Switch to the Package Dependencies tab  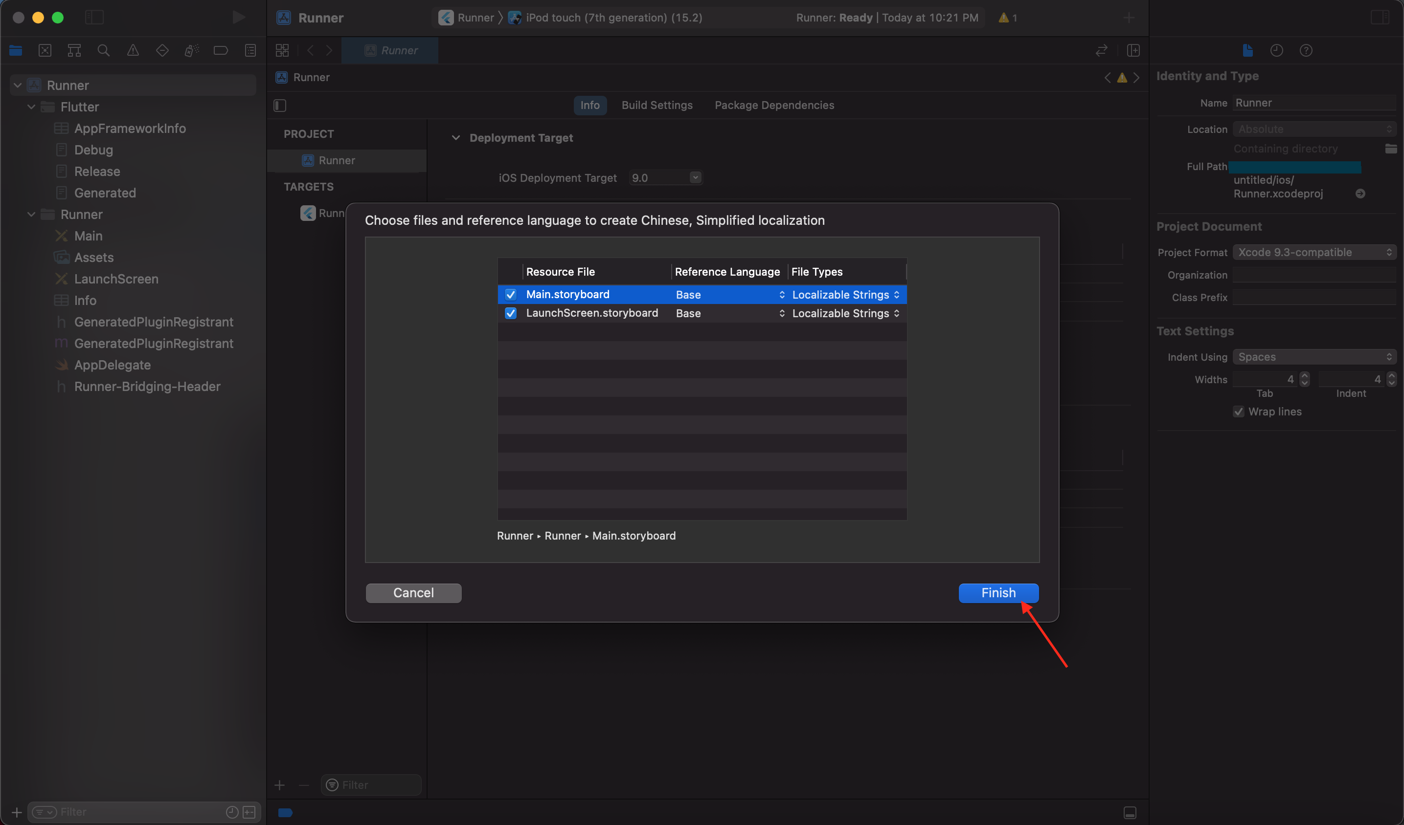774,105
